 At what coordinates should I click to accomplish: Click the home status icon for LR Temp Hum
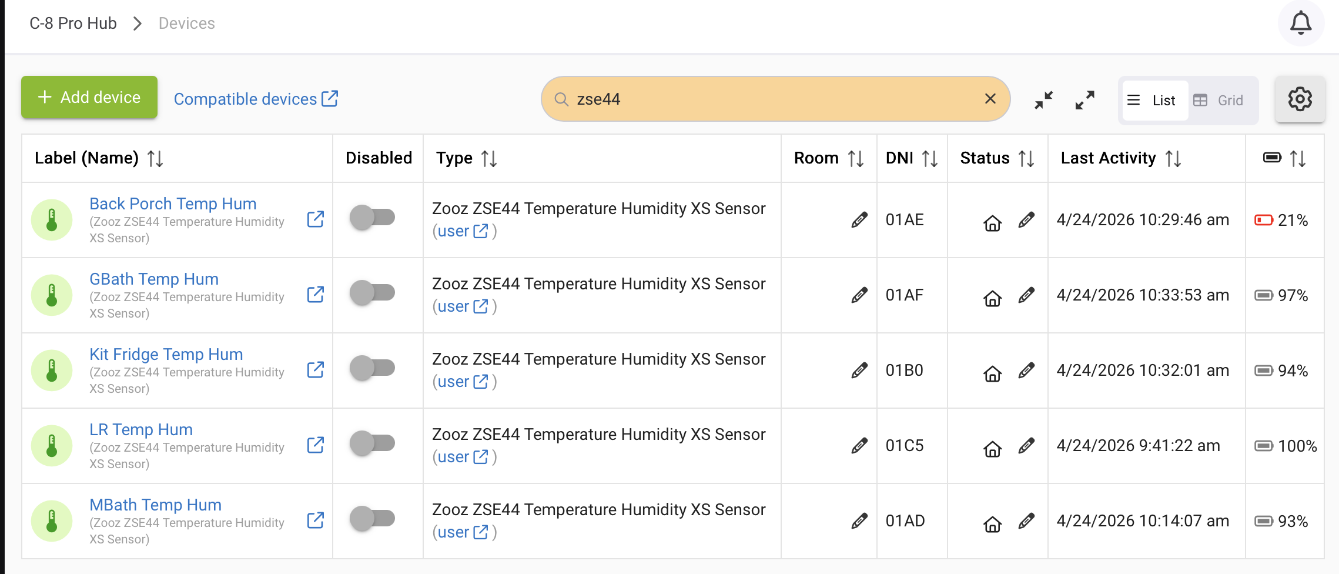click(x=992, y=449)
